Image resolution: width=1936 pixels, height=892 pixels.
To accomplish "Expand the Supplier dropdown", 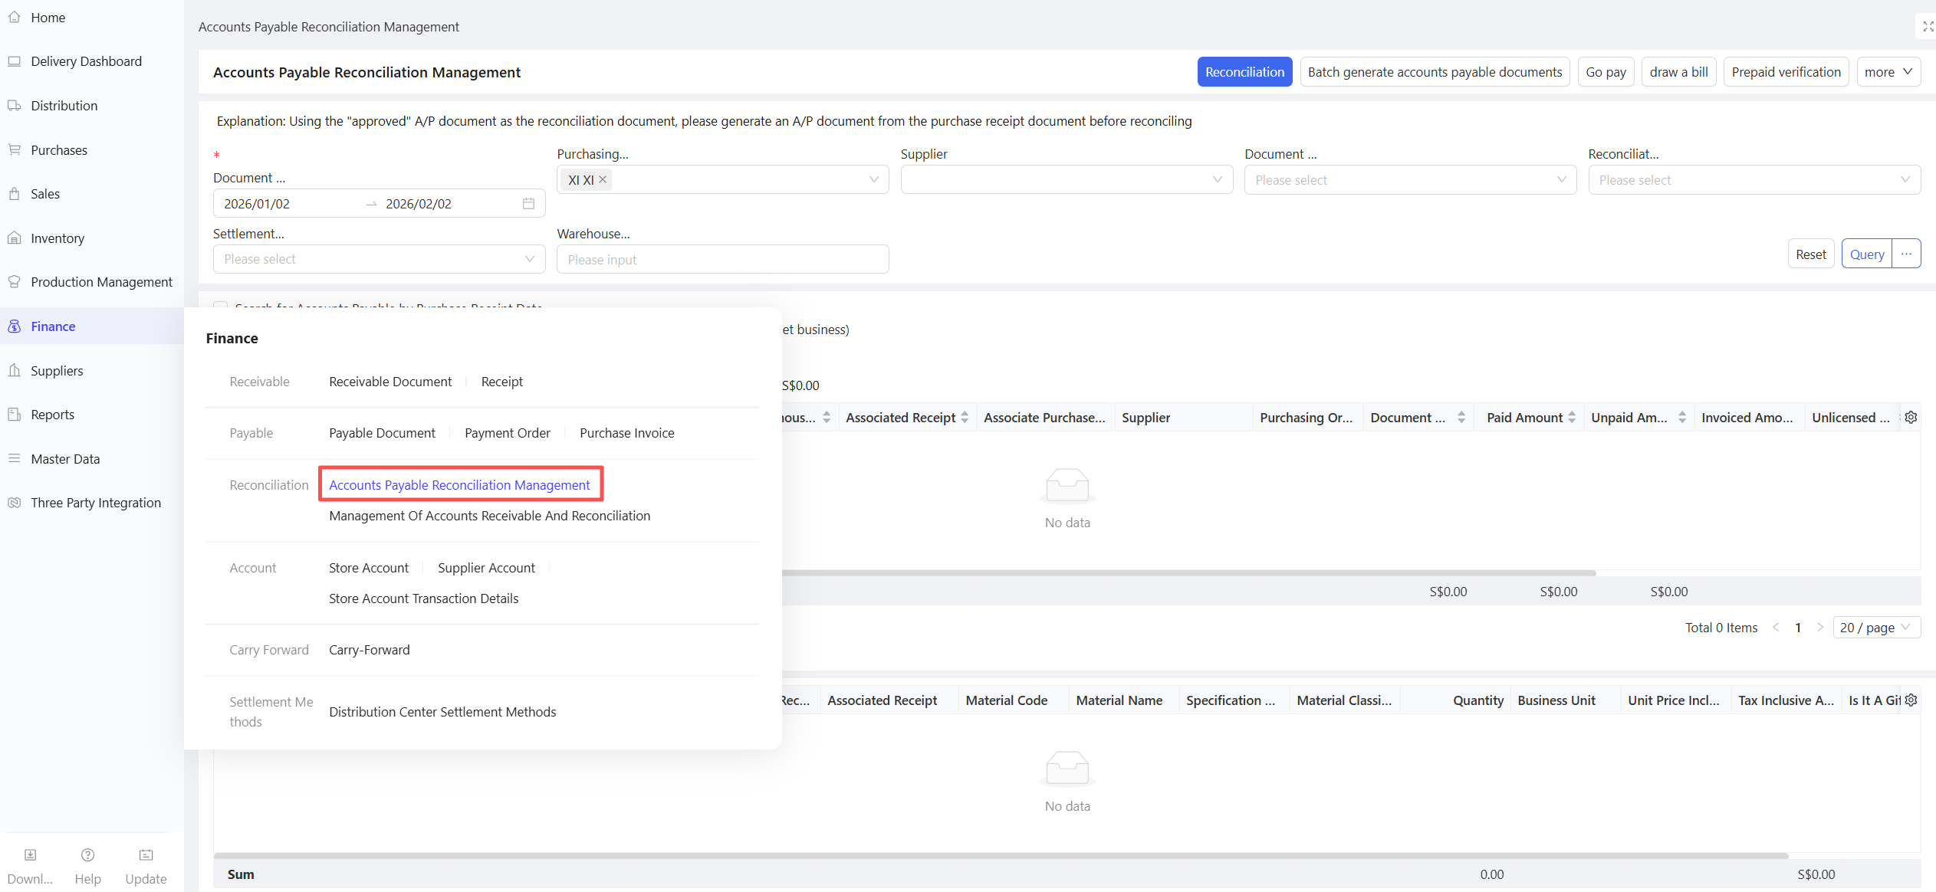I will coord(1066,179).
